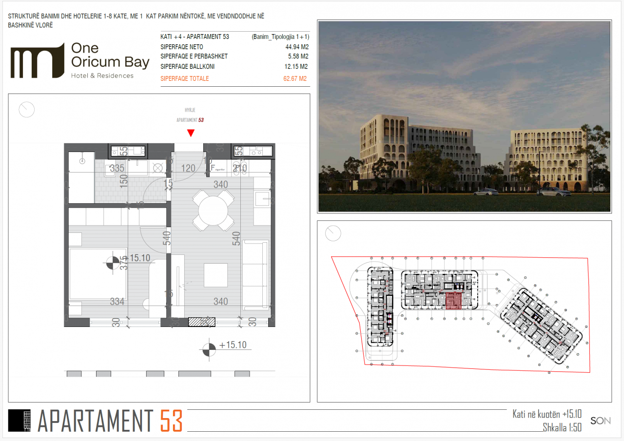Viewport: 624px width, 441px height.
Task: Open the building exterior rendering image
Action: [x=464, y=116]
